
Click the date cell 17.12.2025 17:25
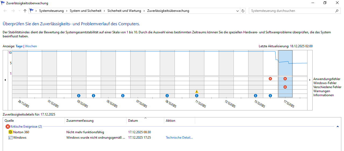[x=139, y=138]
